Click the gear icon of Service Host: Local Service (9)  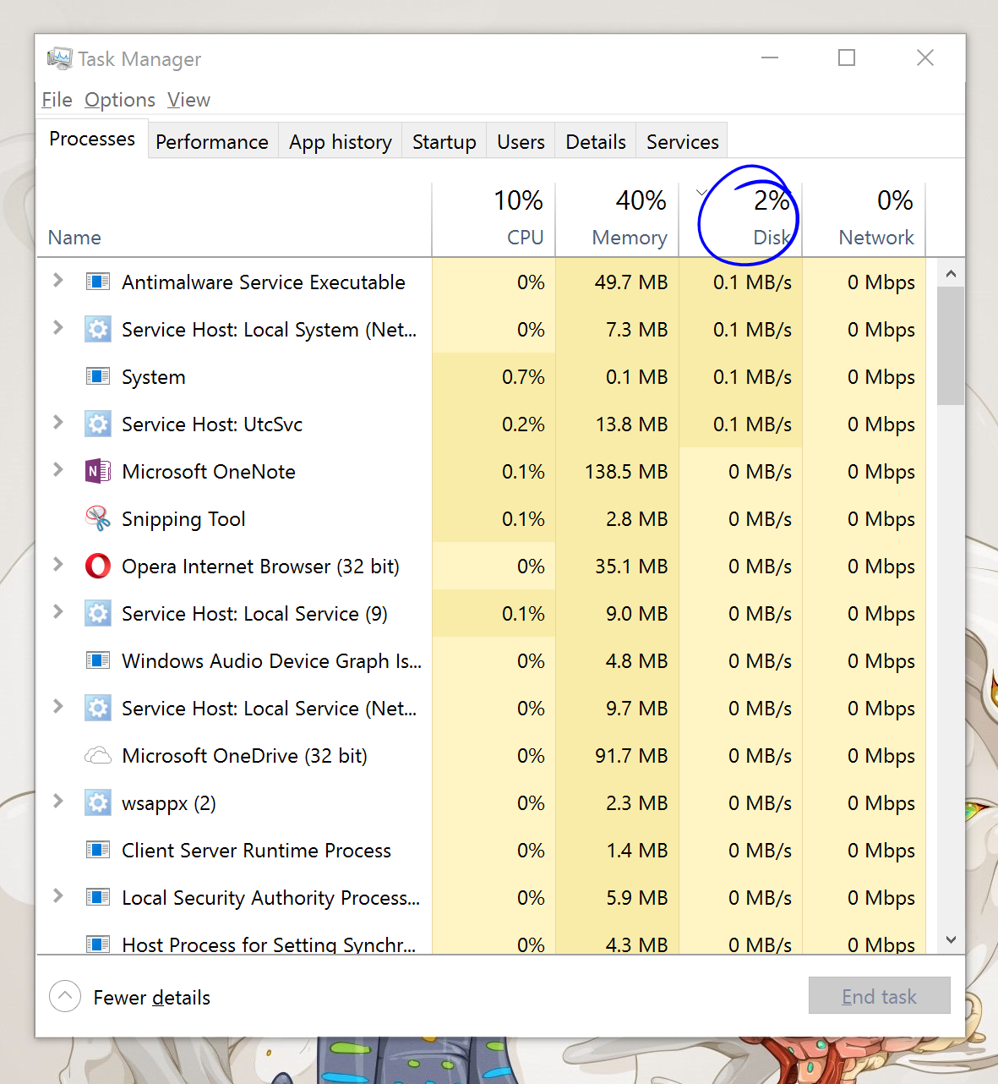click(98, 613)
